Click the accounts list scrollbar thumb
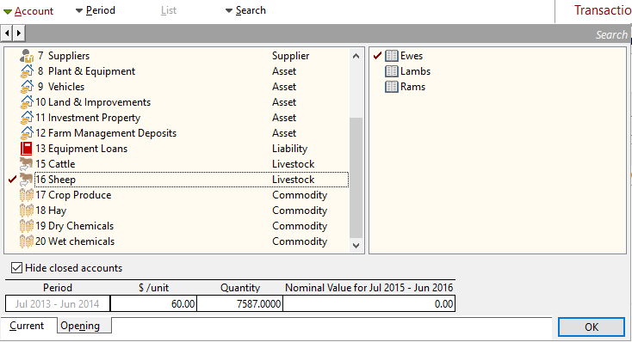This screenshot has width=632, height=342. tap(356, 178)
